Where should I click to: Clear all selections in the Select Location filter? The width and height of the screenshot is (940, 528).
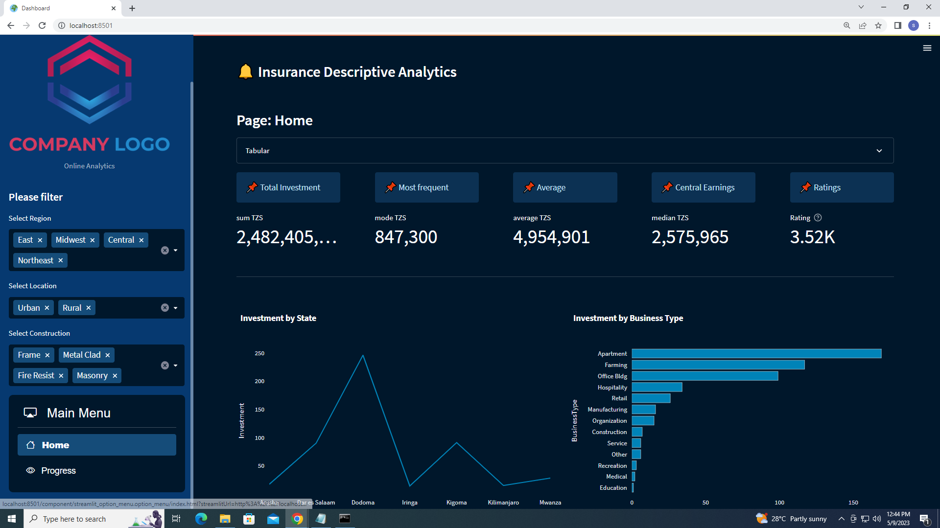click(x=164, y=307)
